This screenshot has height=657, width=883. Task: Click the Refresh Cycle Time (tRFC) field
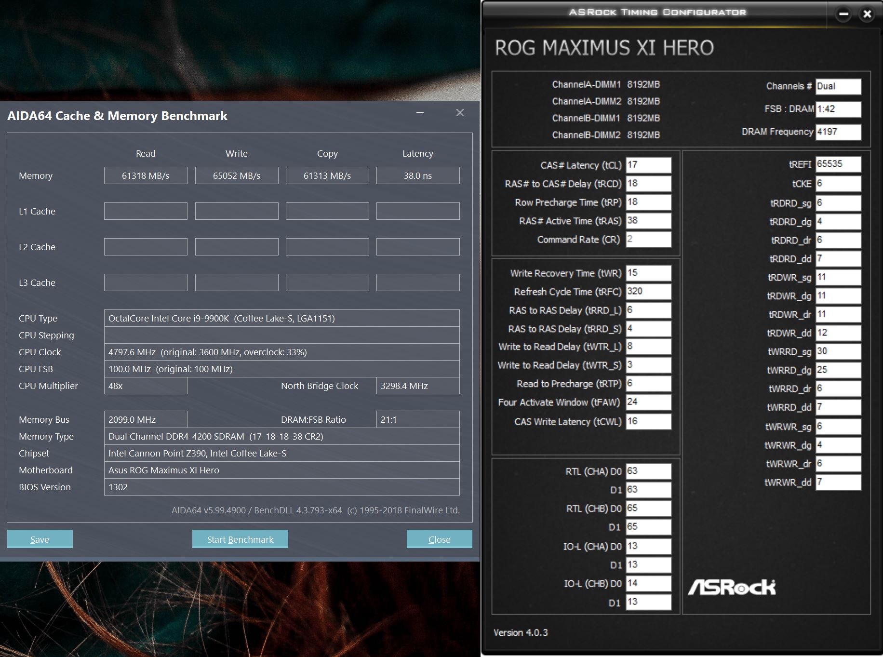pos(648,292)
